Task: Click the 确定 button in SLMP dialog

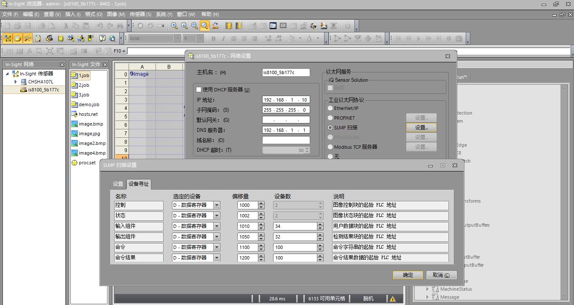Action: tap(408, 275)
